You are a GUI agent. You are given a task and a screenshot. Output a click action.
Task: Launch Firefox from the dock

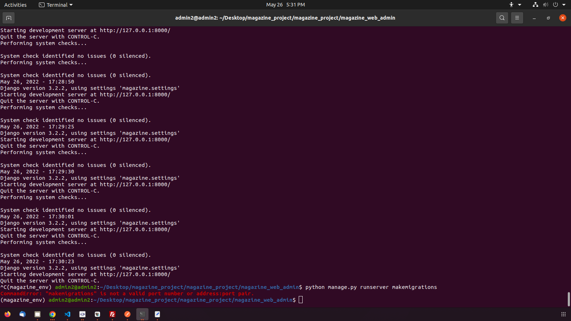tap(7, 314)
